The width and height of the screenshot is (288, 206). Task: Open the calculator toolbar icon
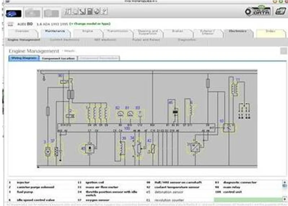(x=90, y=12)
